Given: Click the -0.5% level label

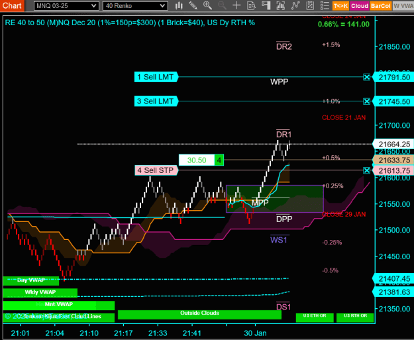Looking at the screenshot, I should pos(330,270).
